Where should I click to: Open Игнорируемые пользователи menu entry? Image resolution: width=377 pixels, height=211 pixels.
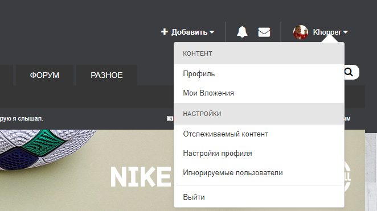point(259,172)
